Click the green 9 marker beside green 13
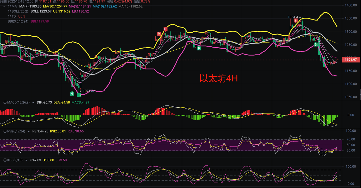The width and height of the screenshot is (361, 188). click(72, 93)
